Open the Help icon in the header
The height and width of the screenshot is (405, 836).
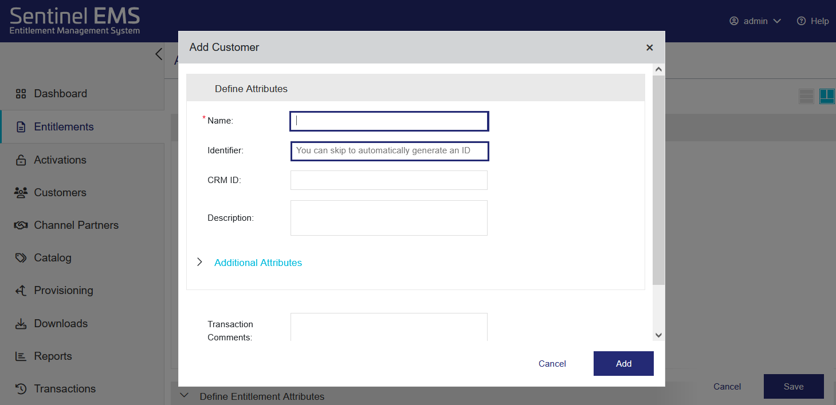tap(800, 21)
